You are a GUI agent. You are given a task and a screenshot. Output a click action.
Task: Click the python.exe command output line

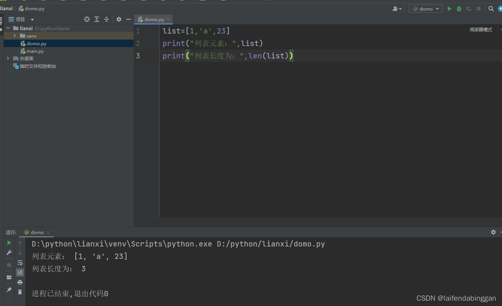(x=178, y=244)
